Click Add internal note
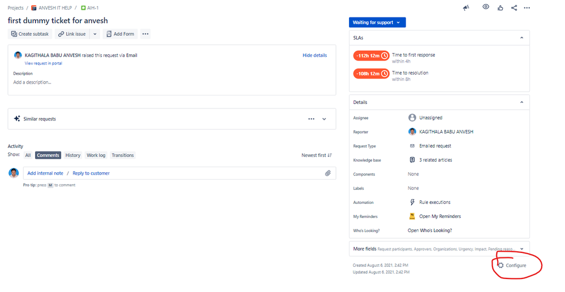Screen dimensions: 565x292 pos(45,173)
